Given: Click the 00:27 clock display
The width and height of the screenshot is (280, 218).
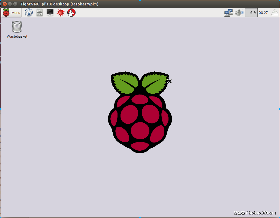Looking at the screenshot, I should 263,13.
